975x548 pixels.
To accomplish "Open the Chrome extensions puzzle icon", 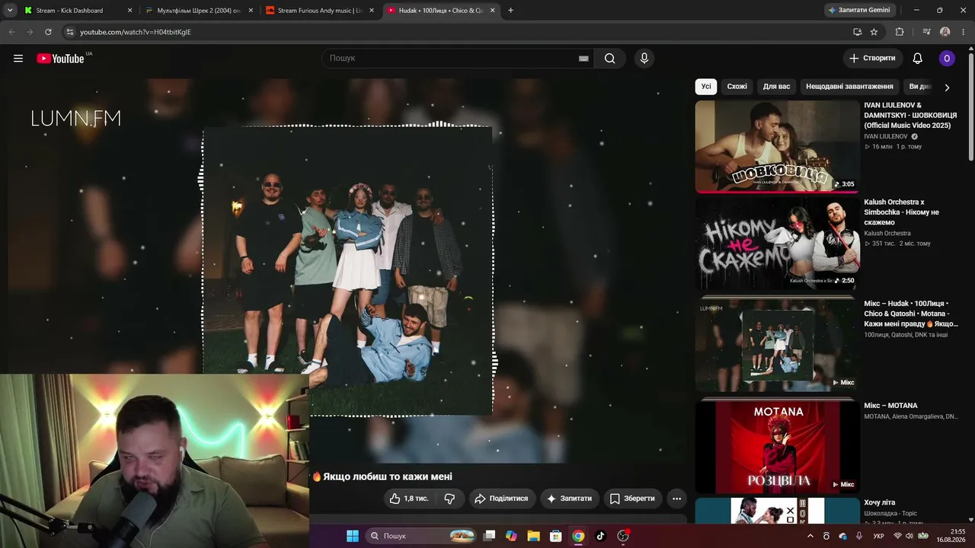I will [900, 32].
